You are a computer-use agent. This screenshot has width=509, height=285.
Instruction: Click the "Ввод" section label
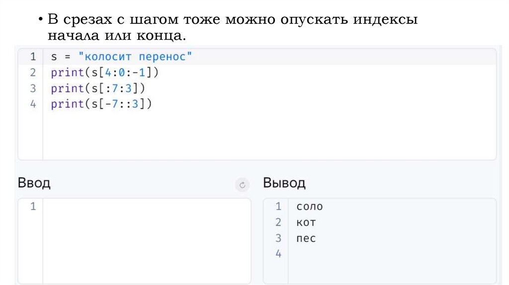coord(34,183)
